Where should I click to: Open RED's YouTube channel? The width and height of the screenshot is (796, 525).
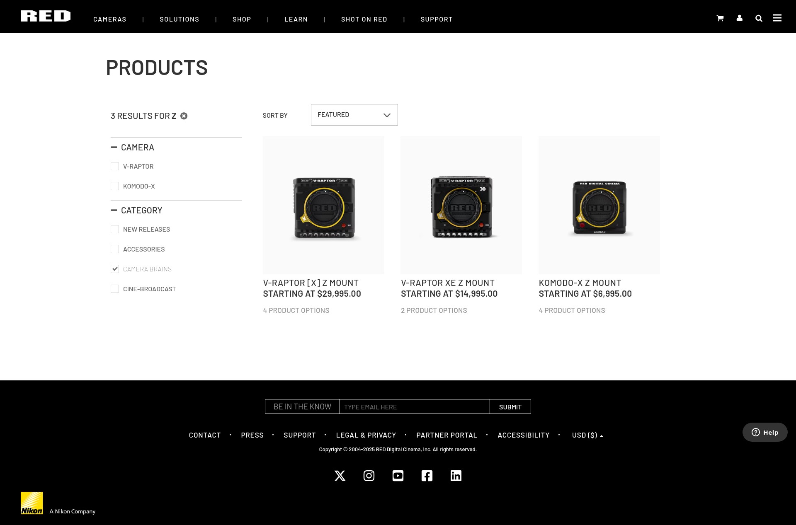[398, 476]
